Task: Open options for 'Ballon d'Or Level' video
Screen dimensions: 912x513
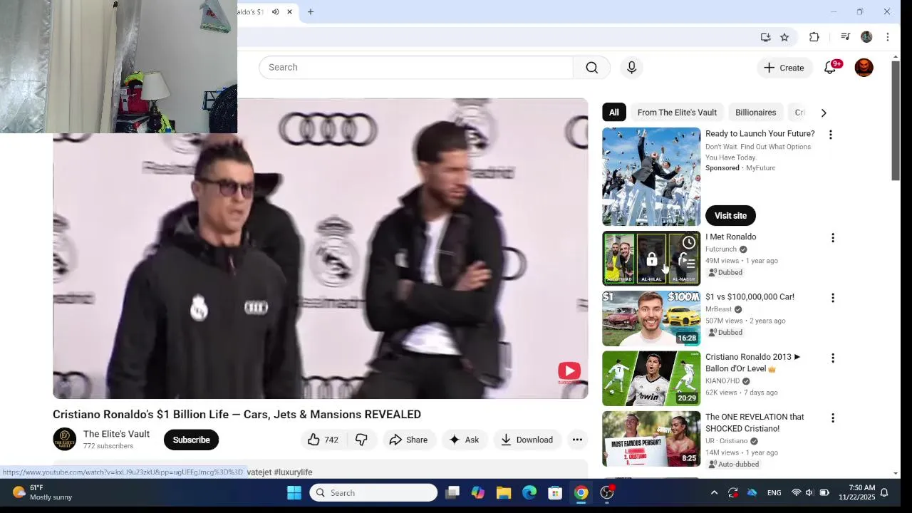Action: (x=832, y=358)
